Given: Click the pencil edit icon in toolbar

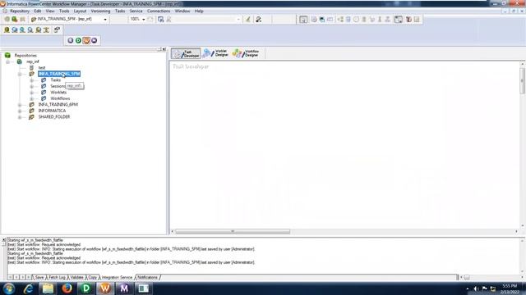Looking at the screenshot, I should point(248,20).
